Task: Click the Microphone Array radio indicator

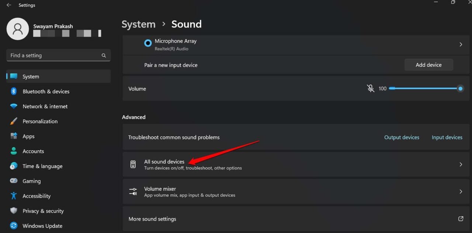Action: coord(147,43)
